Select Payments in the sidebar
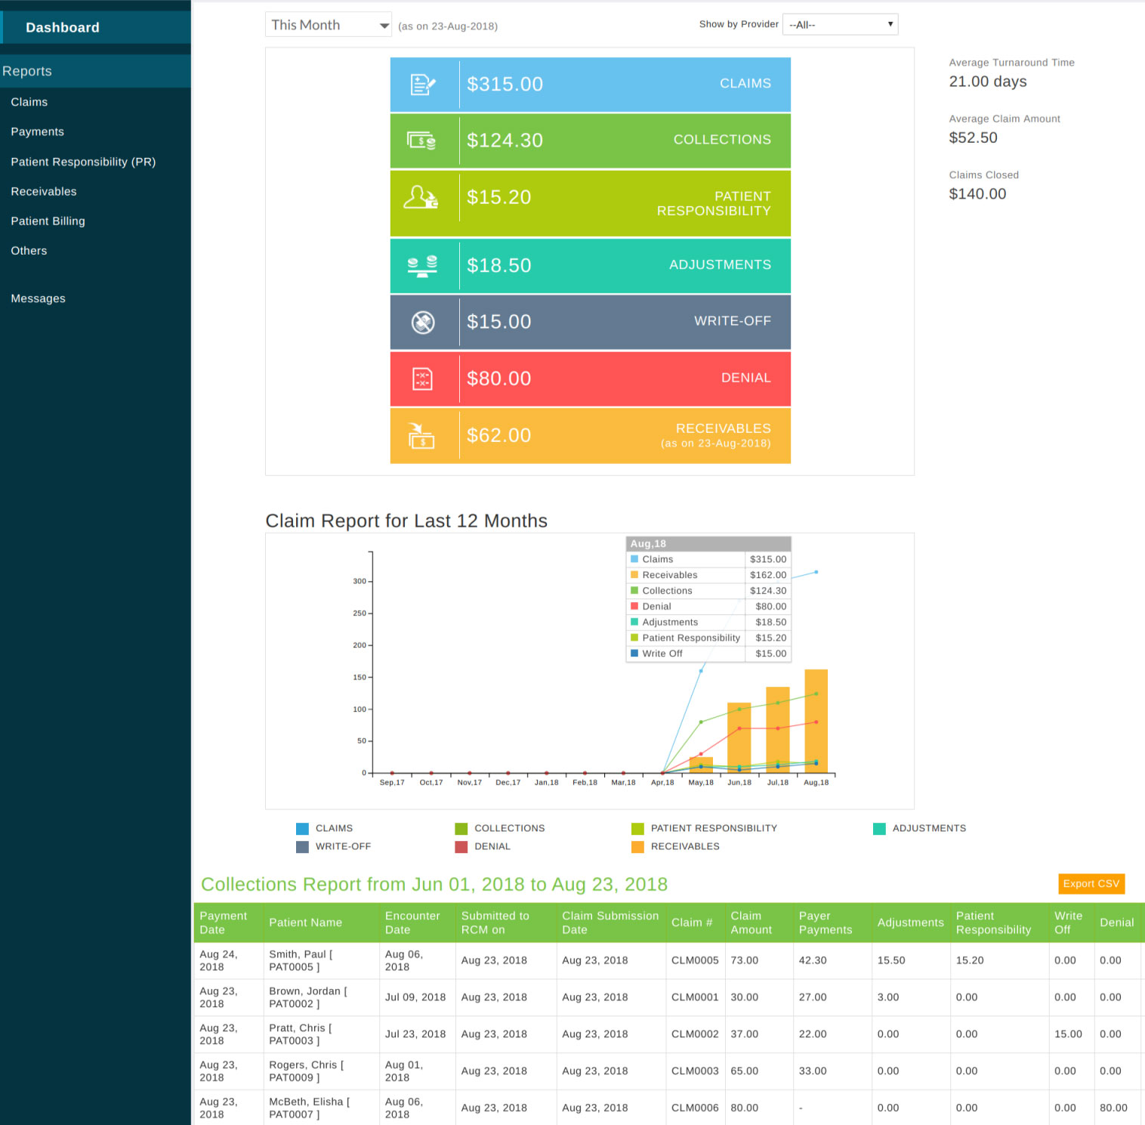The height and width of the screenshot is (1125, 1145). pos(37,131)
